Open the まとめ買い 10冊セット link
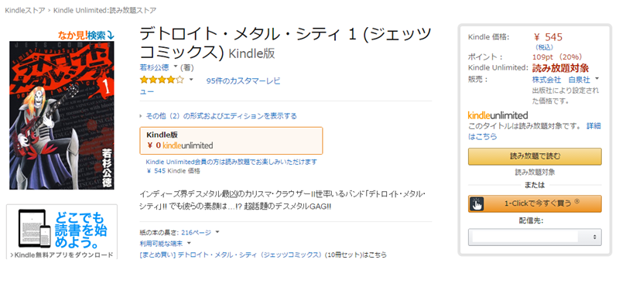This screenshot has width=619, height=287. [x=263, y=255]
